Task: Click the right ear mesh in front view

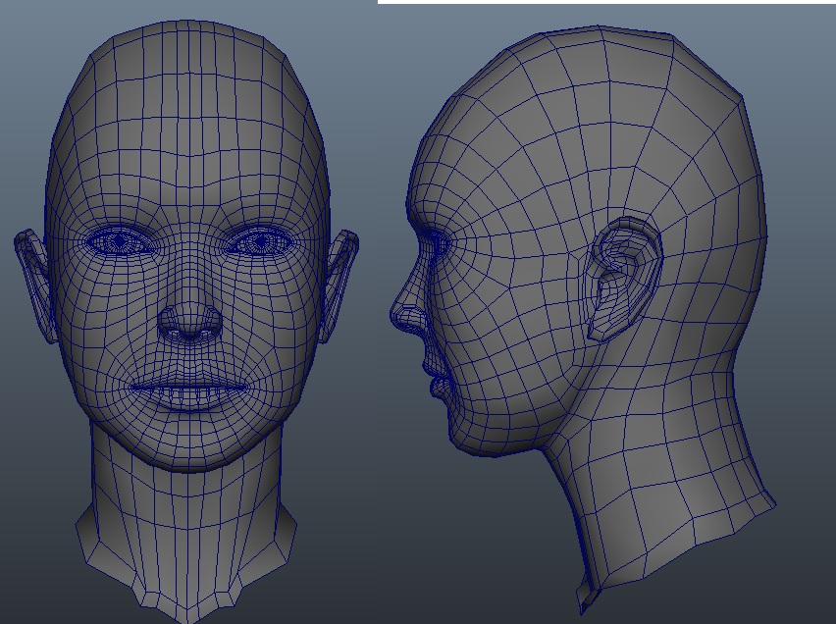Action: pos(339,280)
